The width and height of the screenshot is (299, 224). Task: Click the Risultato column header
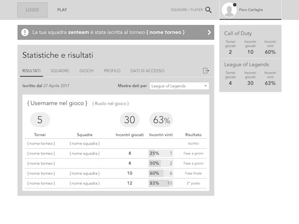(193, 135)
